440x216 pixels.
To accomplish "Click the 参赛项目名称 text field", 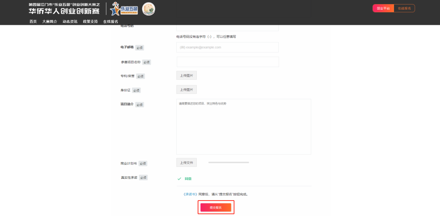I will (x=227, y=62).
